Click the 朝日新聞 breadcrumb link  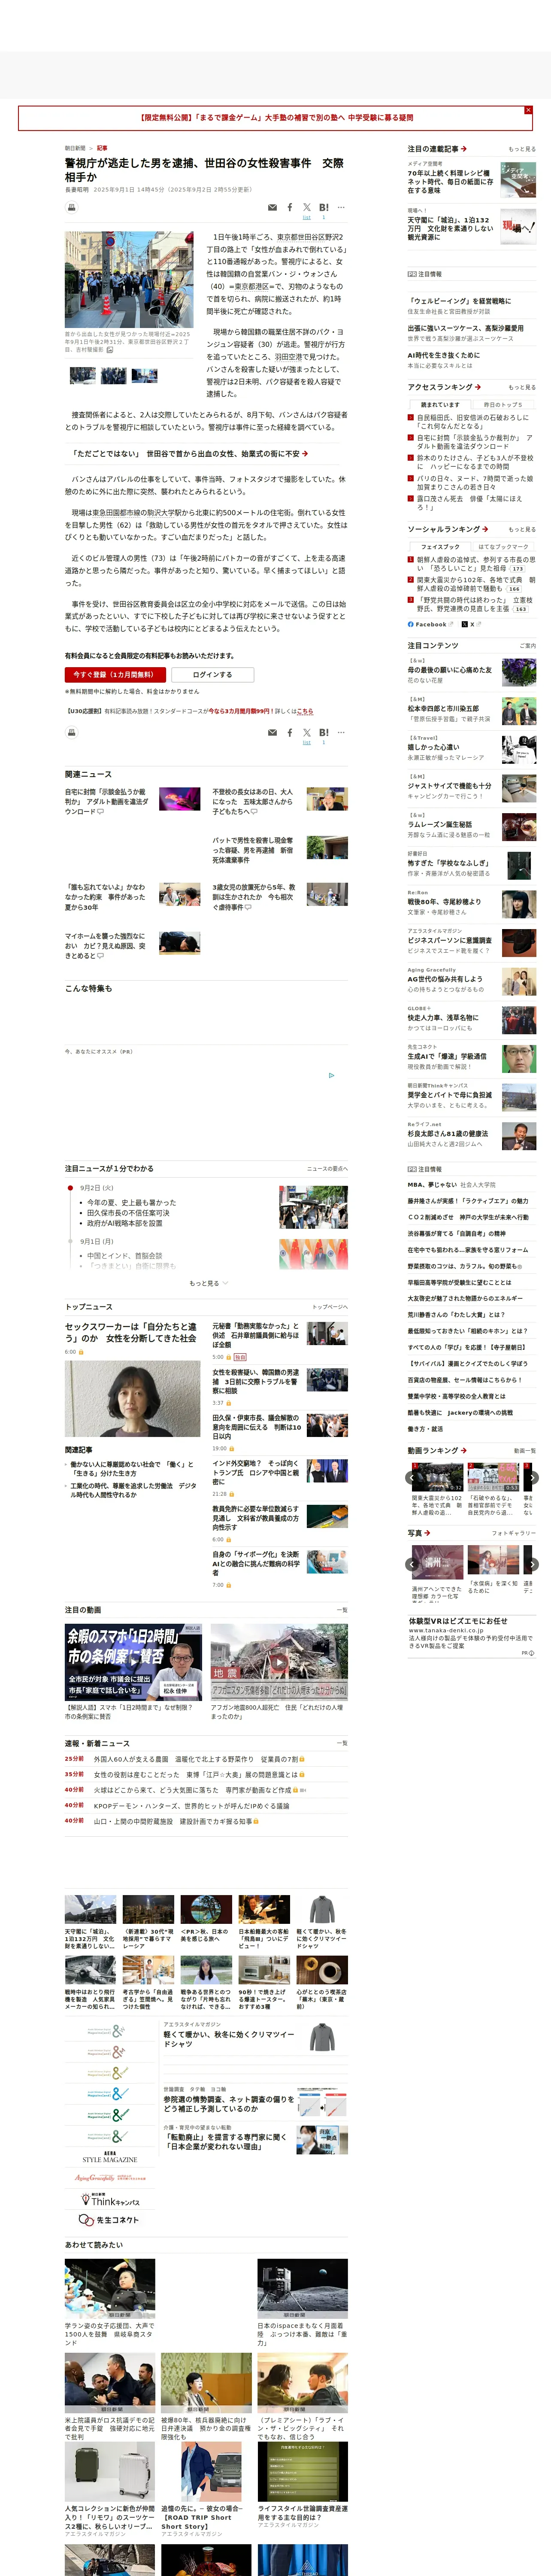tap(75, 148)
